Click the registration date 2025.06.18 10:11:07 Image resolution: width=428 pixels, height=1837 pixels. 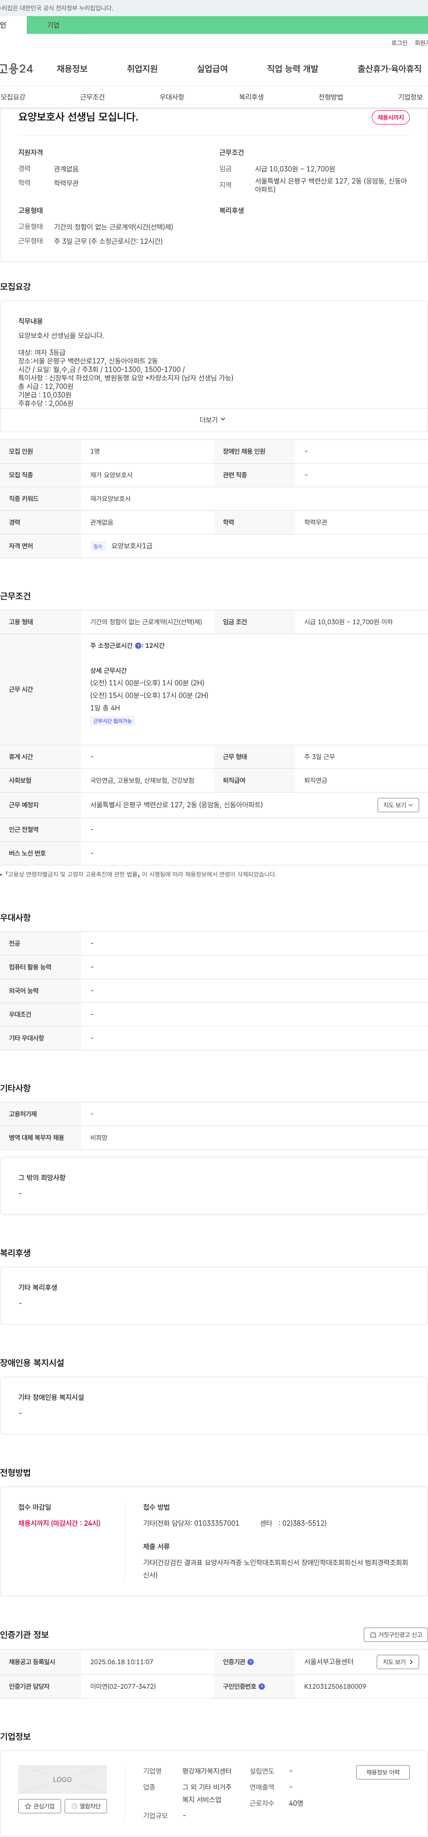pyautogui.click(x=122, y=1662)
